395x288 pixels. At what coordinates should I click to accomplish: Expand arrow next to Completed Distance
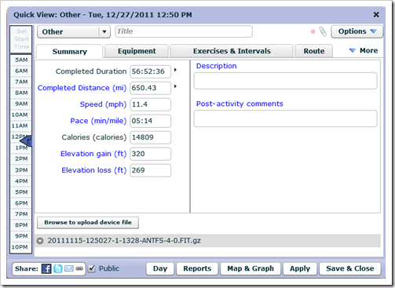coord(175,86)
